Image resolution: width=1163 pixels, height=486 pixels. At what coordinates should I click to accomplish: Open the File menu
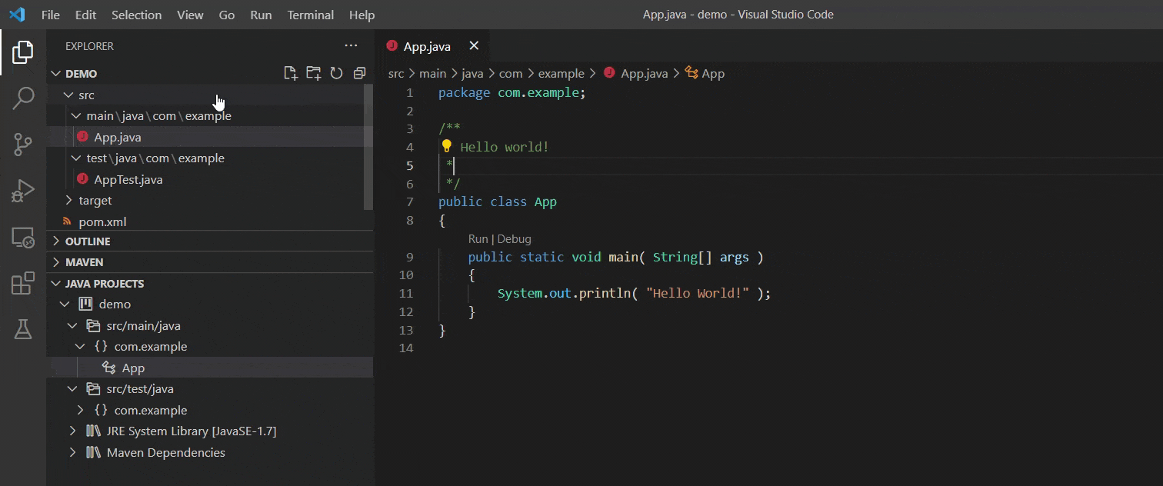point(50,15)
